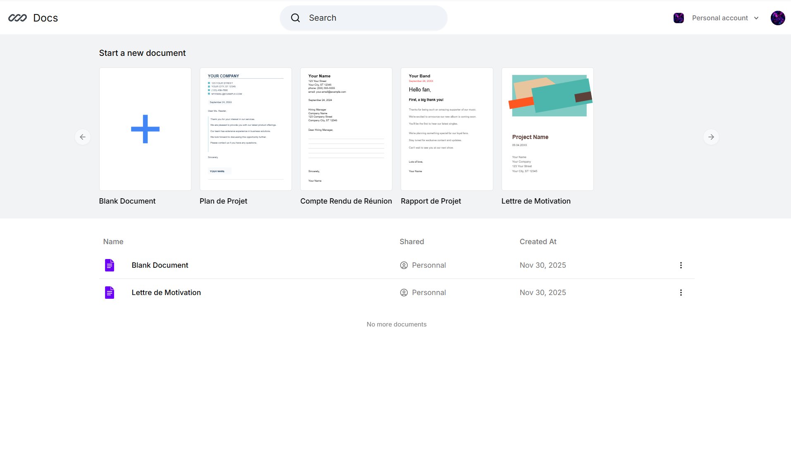The height and width of the screenshot is (456, 791).
Task: Click the Lettre de Motivation file icon
Action: pos(110,293)
